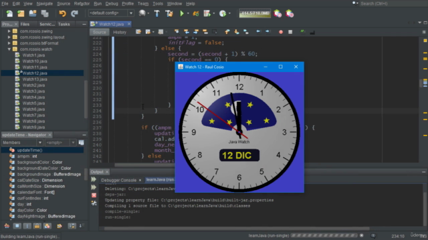
Task: Toggle Sort by Name in Navigator
Action: coord(72,225)
